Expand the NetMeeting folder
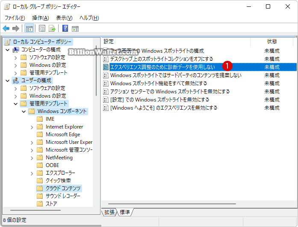Image resolution: width=298 pixels, height=227 pixels. tap(32, 158)
